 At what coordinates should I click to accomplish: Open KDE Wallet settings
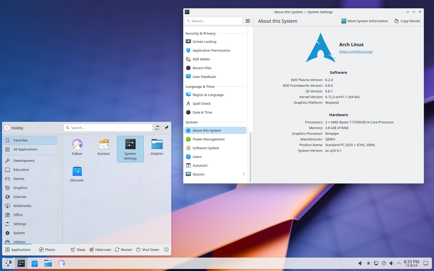pyautogui.click(x=215, y=59)
